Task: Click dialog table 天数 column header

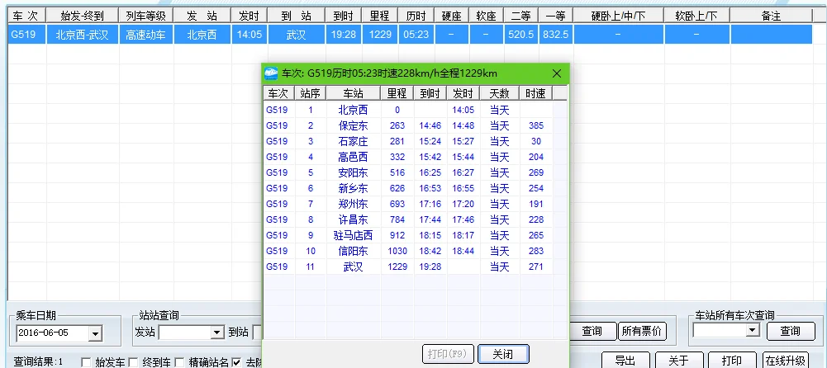Action: click(500, 93)
